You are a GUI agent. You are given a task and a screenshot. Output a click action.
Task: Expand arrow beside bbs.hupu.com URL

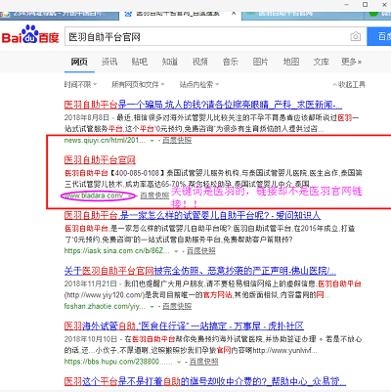tap(179, 362)
